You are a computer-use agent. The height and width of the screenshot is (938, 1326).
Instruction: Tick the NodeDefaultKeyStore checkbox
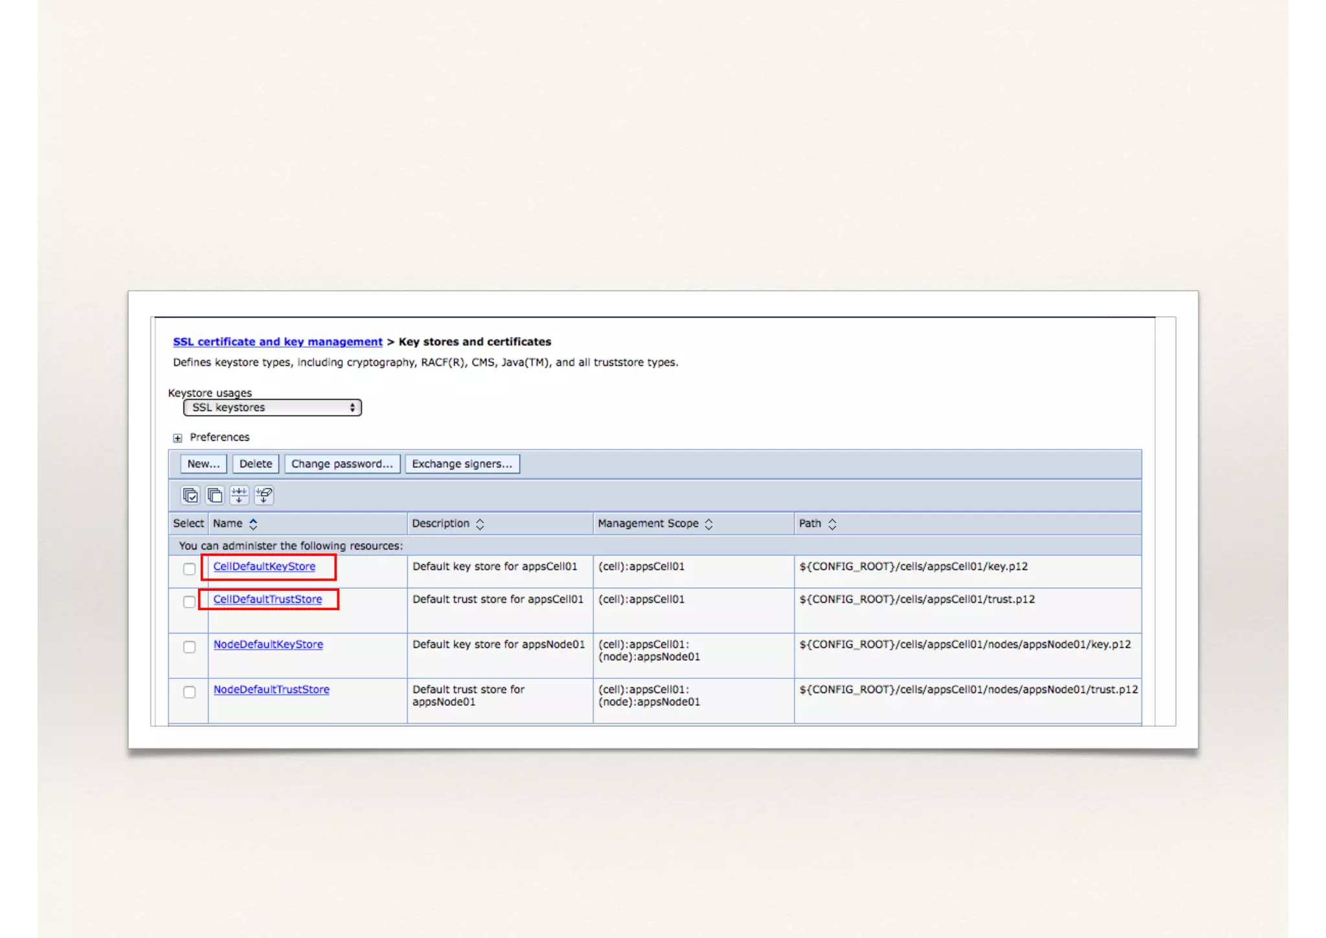pos(189,646)
